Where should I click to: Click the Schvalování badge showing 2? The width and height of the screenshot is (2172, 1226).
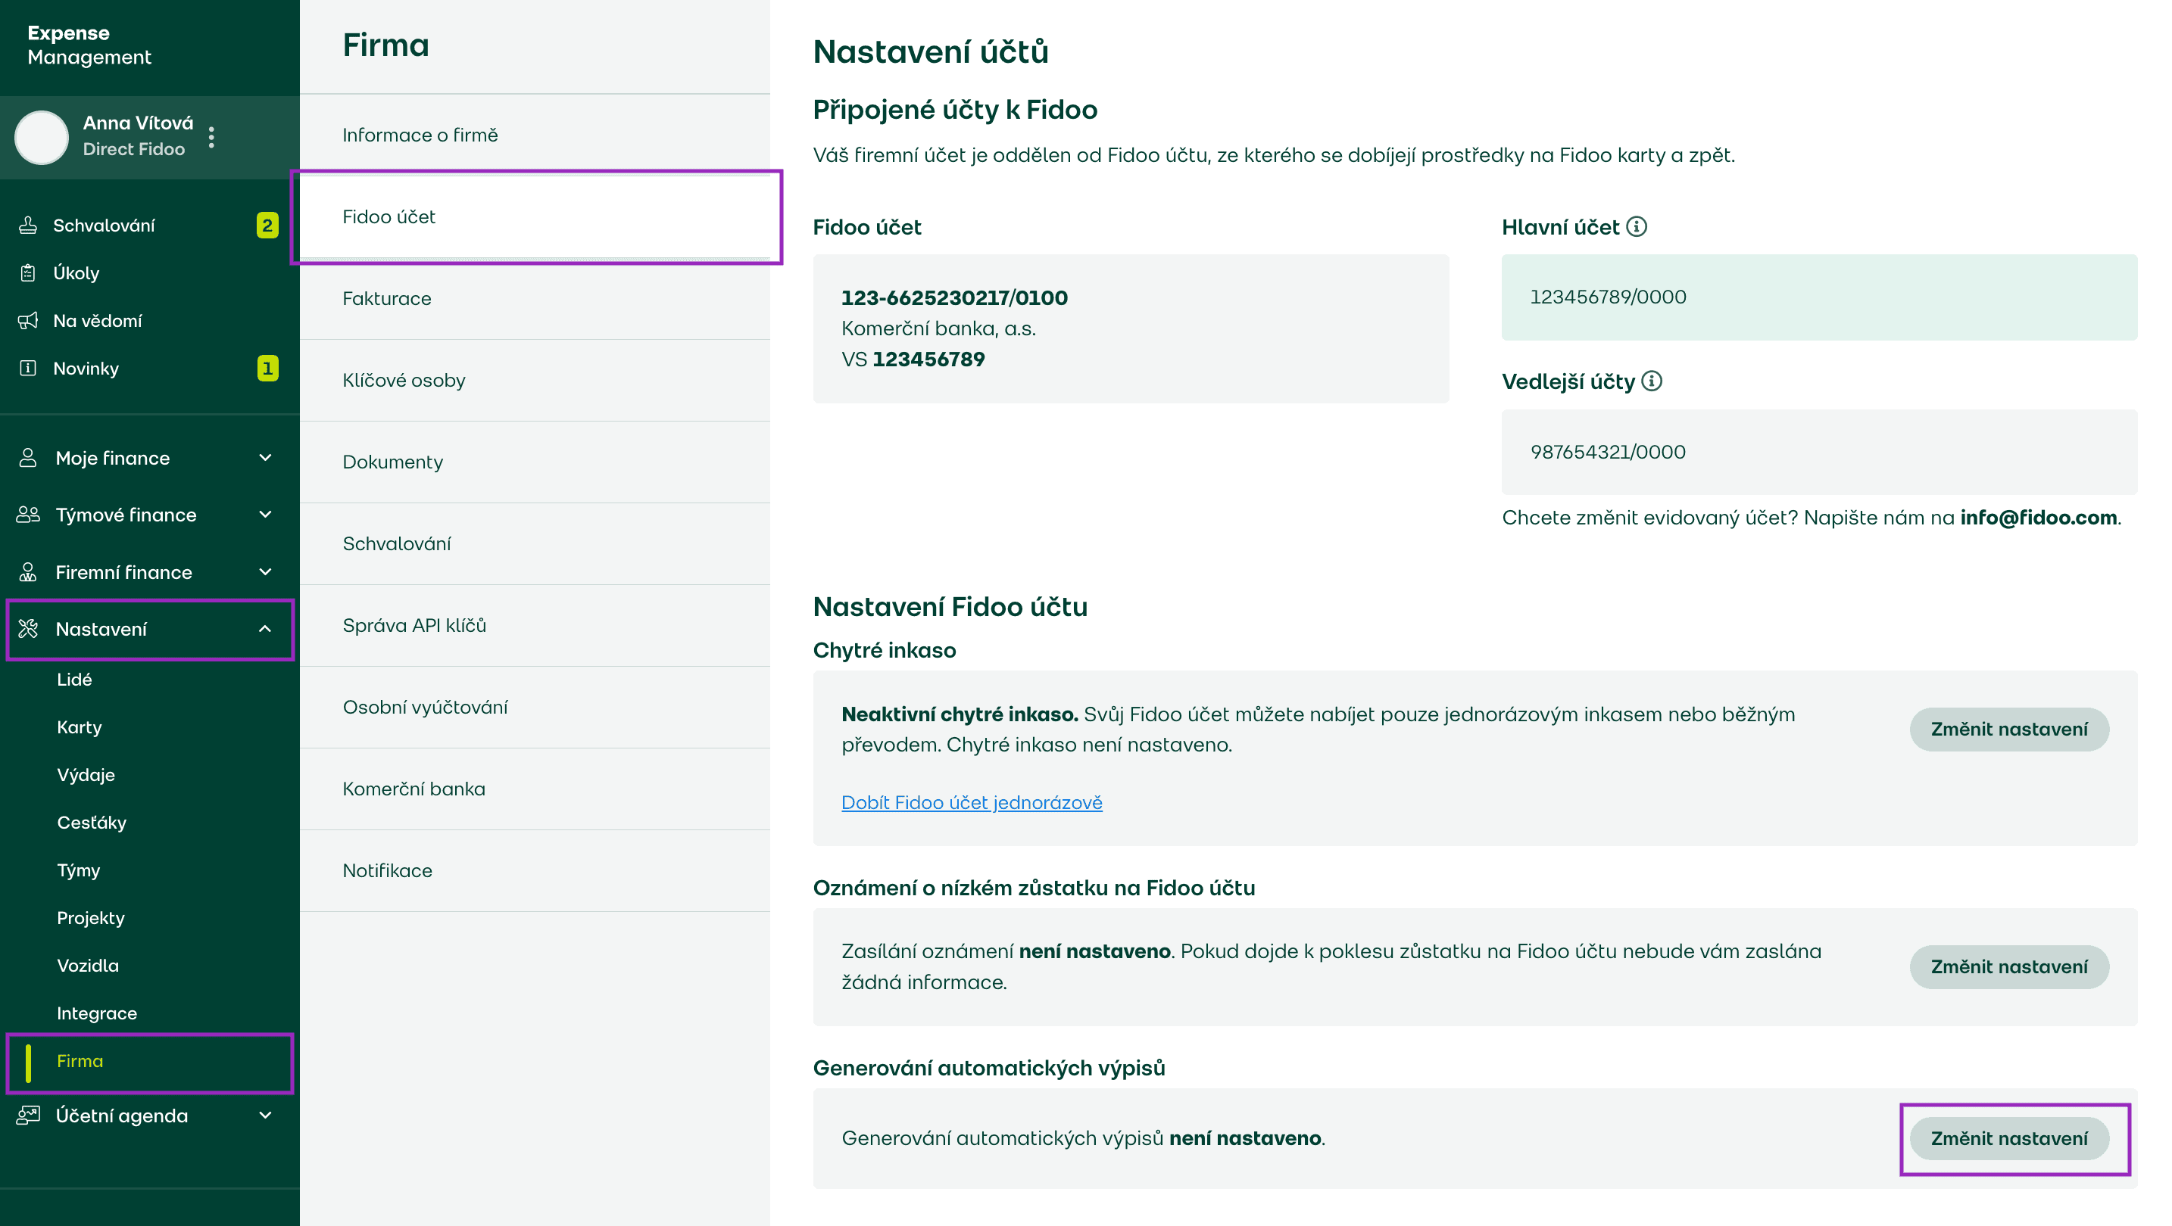click(267, 225)
